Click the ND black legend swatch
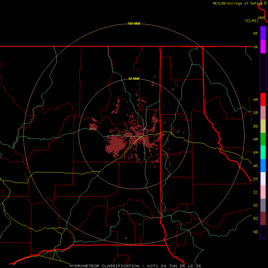This screenshot has height=268, width=268. 263,232
